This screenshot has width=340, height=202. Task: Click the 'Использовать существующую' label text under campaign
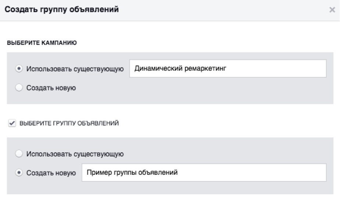(74, 69)
